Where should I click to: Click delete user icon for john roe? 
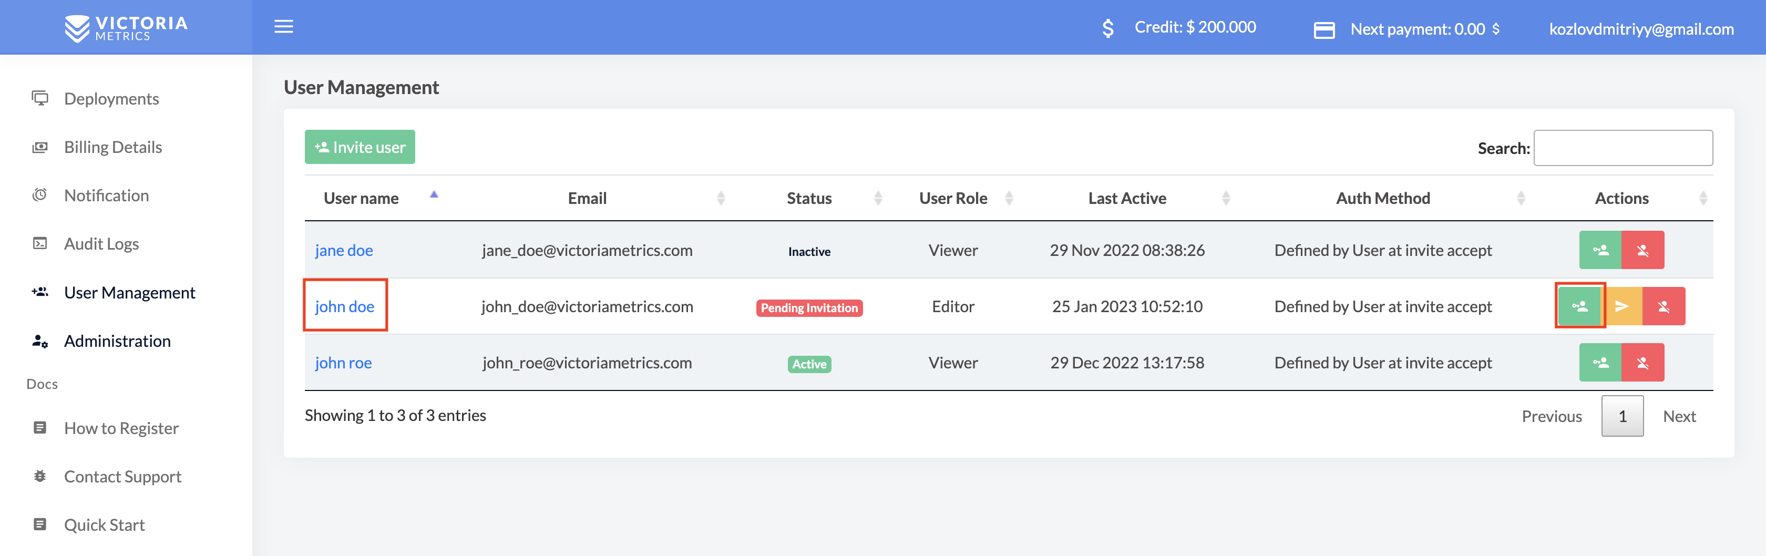(1642, 363)
